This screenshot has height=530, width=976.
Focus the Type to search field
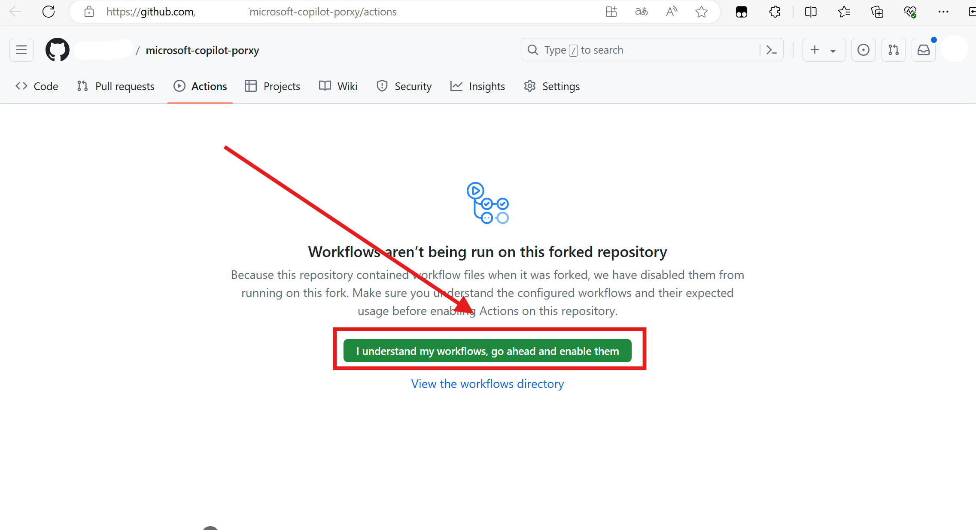(x=644, y=50)
